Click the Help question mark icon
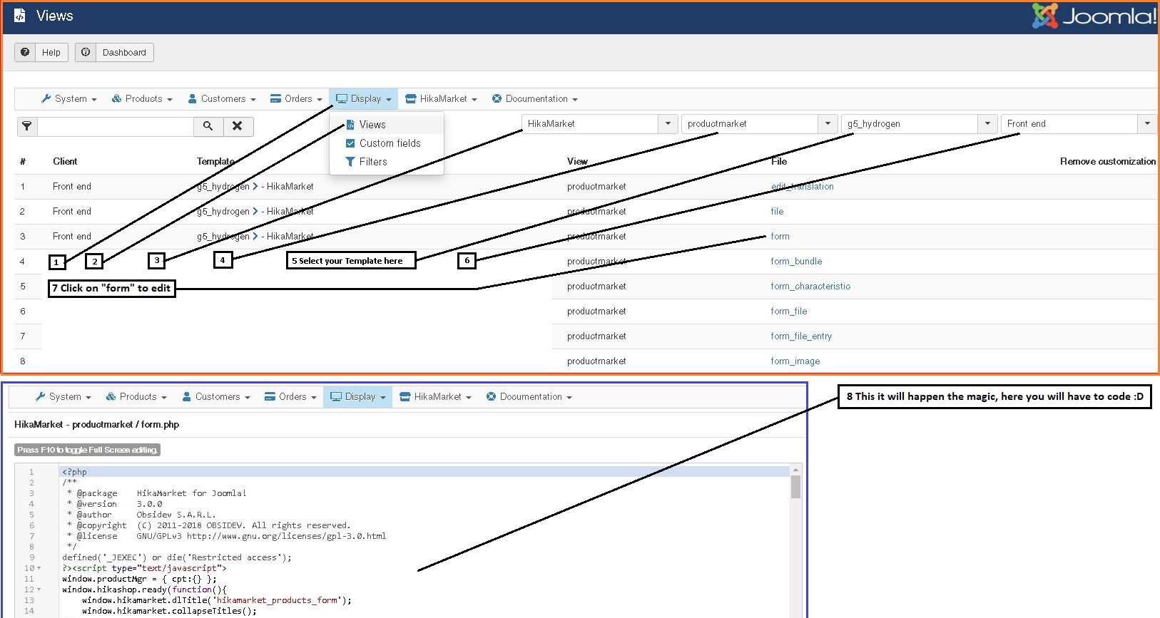This screenshot has width=1160, height=618. 25,52
